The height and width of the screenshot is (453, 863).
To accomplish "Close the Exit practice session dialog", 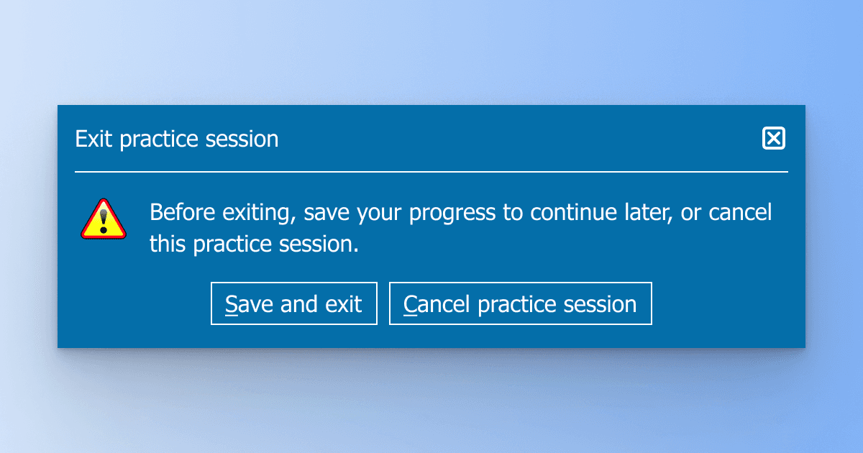I will tap(774, 138).
